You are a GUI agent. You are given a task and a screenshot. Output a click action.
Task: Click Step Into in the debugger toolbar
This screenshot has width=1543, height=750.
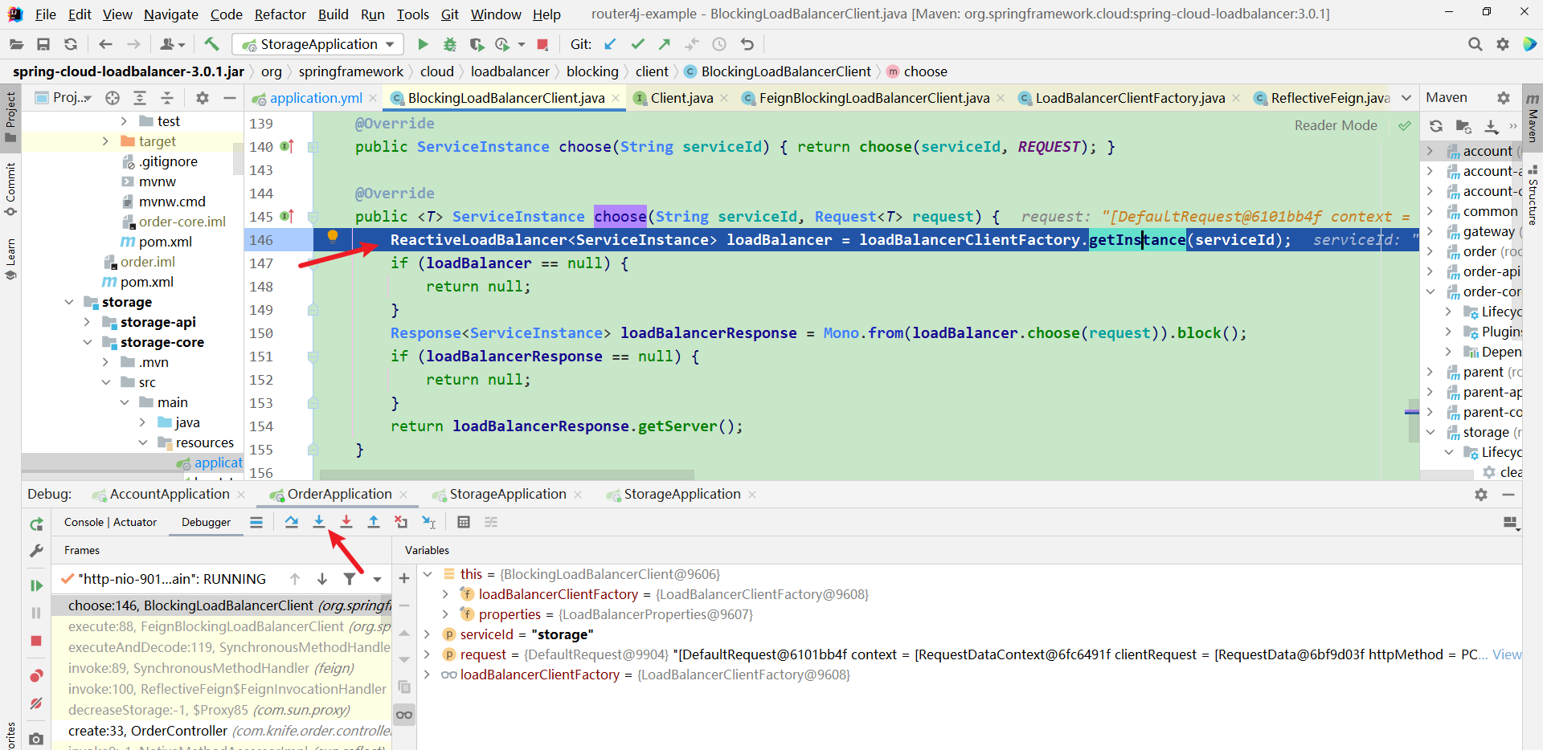click(x=319, y=522)
